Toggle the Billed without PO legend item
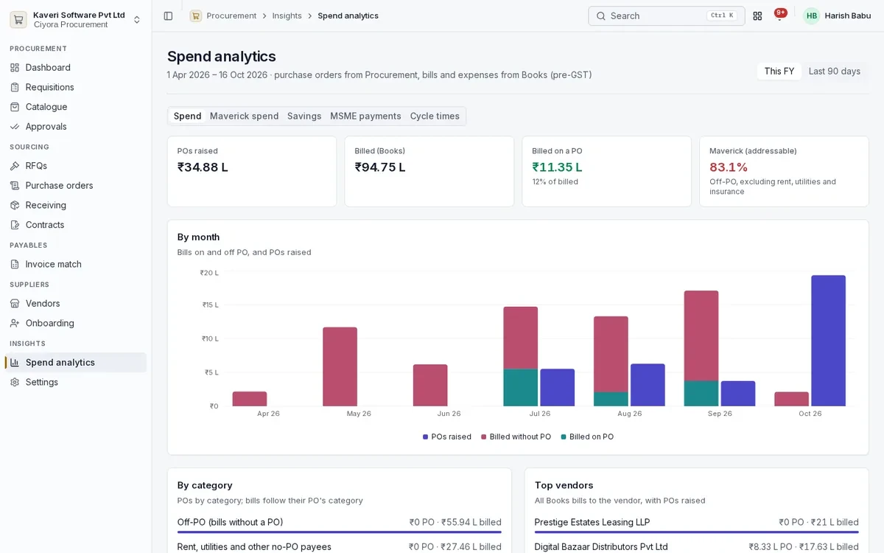 pyautogui.click(x=516, y=437)
